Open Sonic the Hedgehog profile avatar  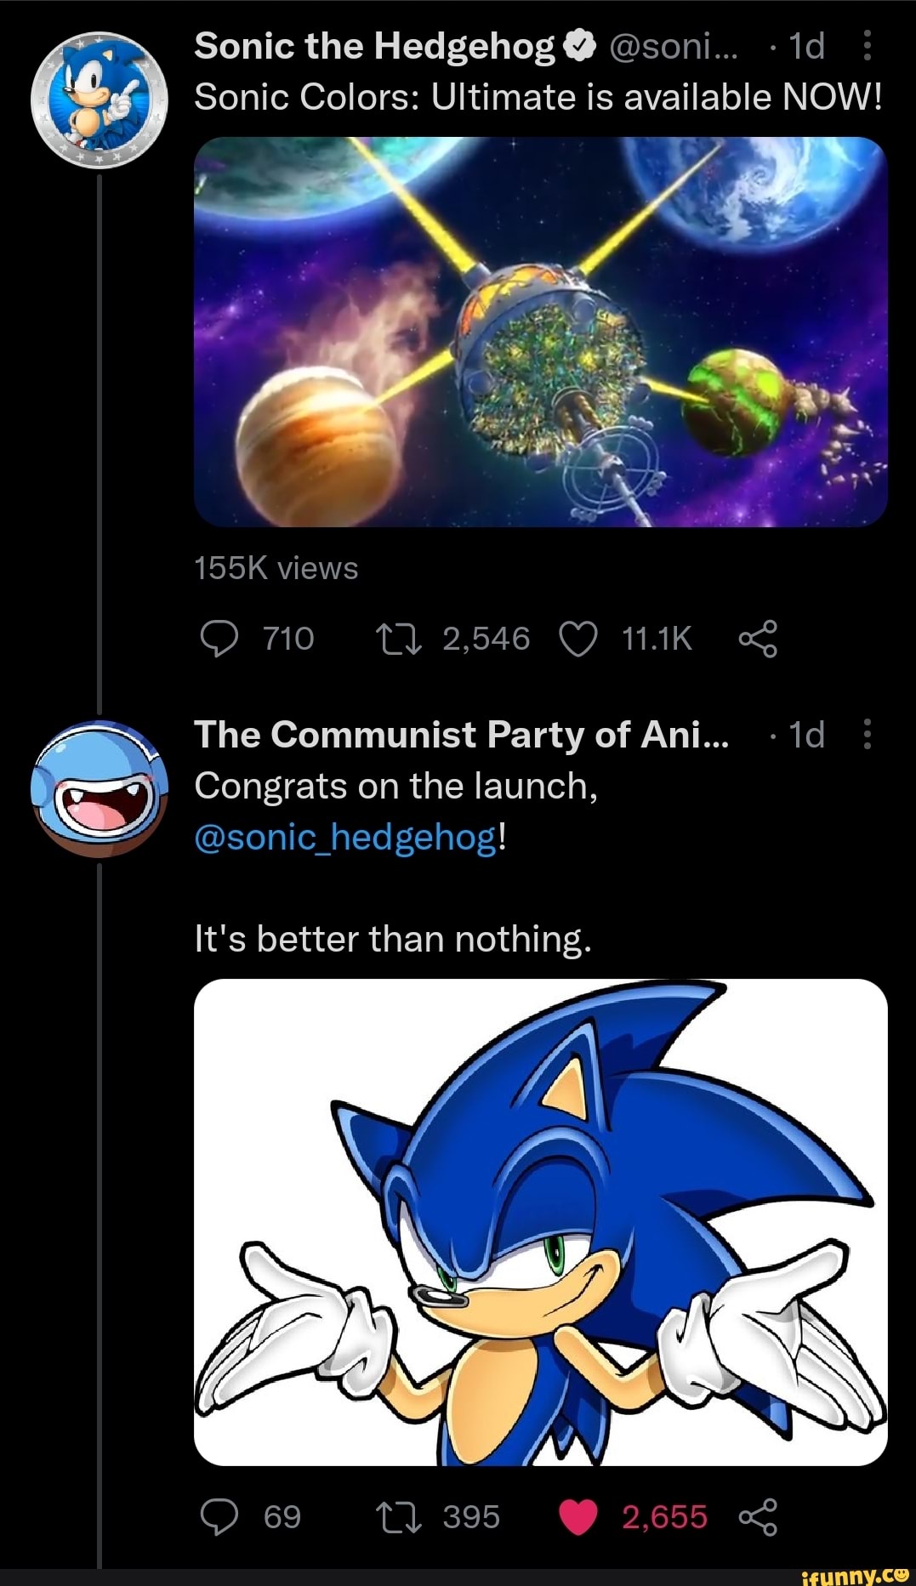pos(99,100)
